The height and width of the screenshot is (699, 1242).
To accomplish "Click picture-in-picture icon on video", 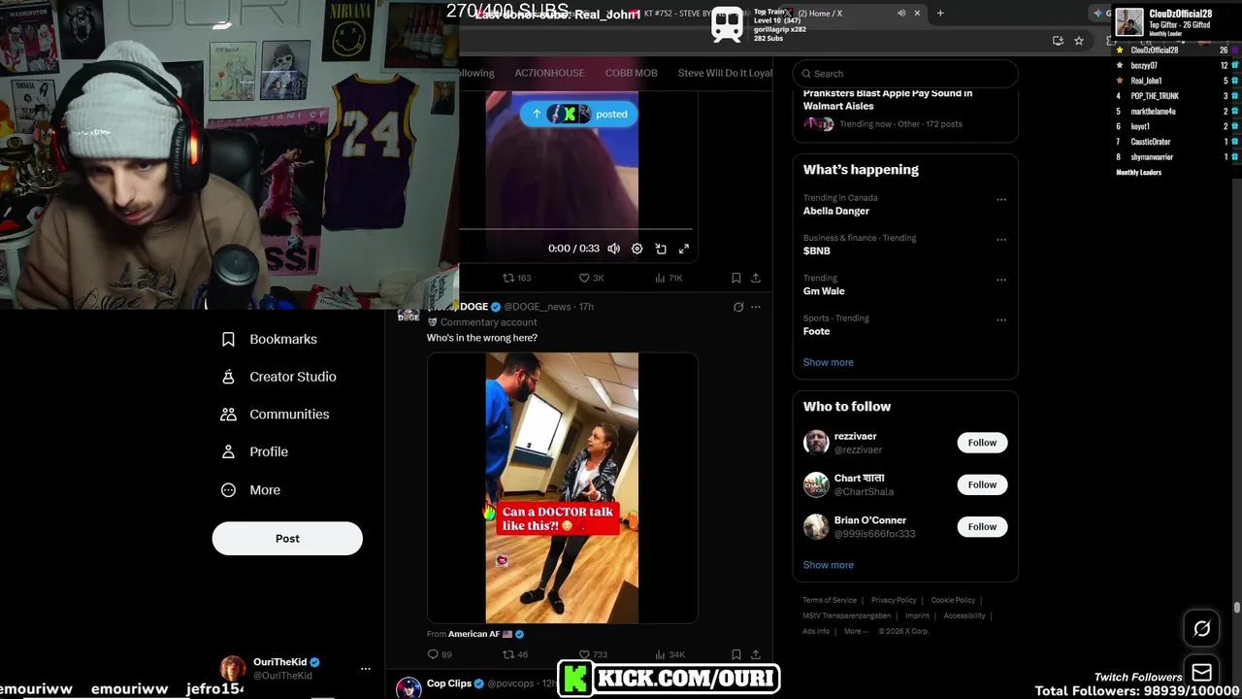I will 661,249.
